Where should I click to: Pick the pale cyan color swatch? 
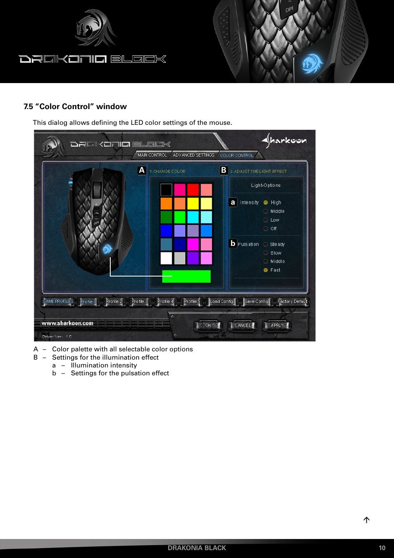point(206,217)
